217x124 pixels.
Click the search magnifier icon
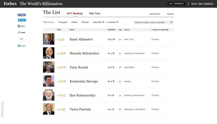171,22
